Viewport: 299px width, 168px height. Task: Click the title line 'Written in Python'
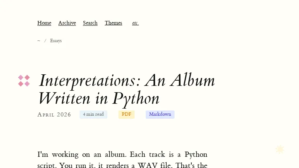99,98
